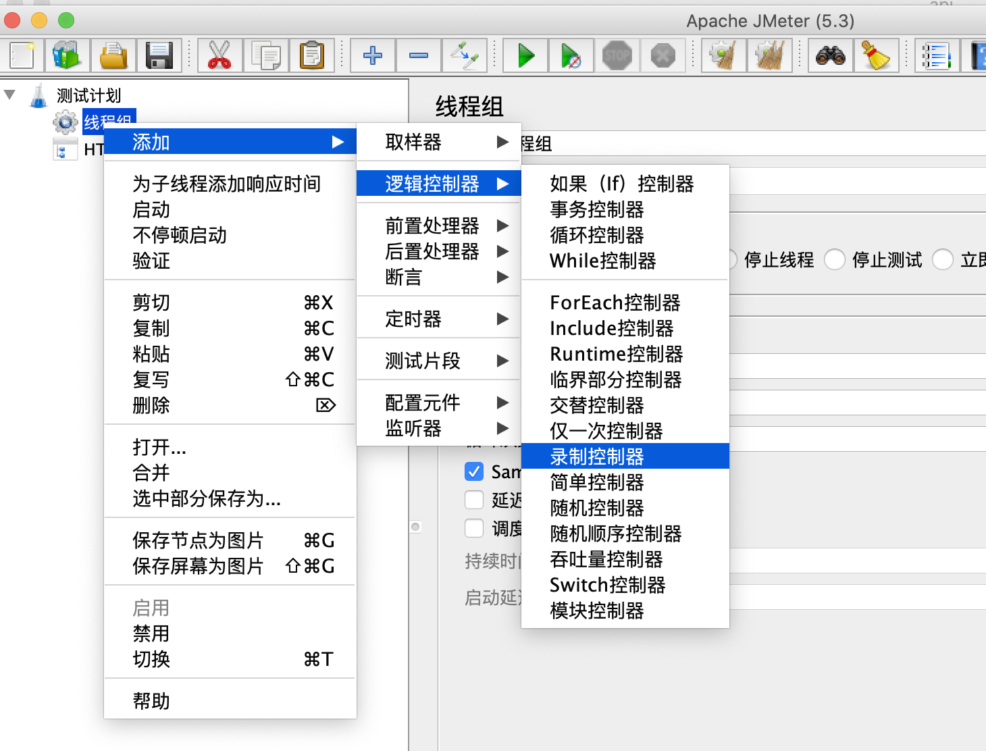Select the 立即… radio button
This screenshot has height=751, width=986.
(943, 259)
